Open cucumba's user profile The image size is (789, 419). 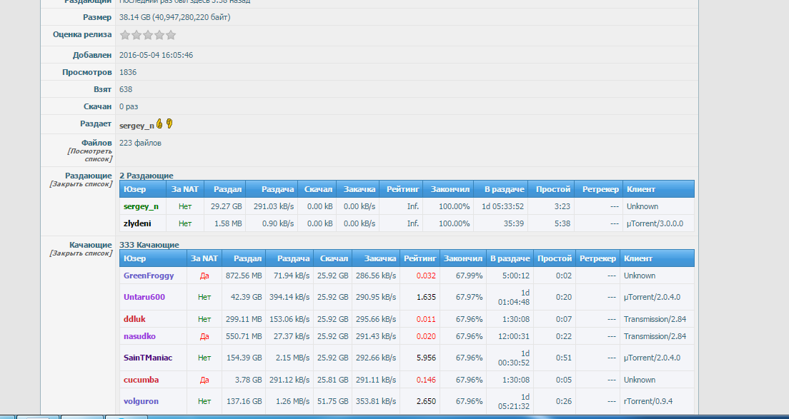pyautogui.click(x=142, y=380)
